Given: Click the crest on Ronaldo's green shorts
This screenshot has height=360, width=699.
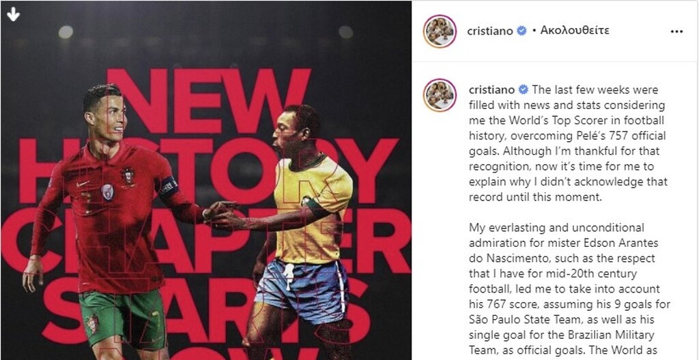Looking at the screenshot, I should pyautogui.click(x=92, y=323).
